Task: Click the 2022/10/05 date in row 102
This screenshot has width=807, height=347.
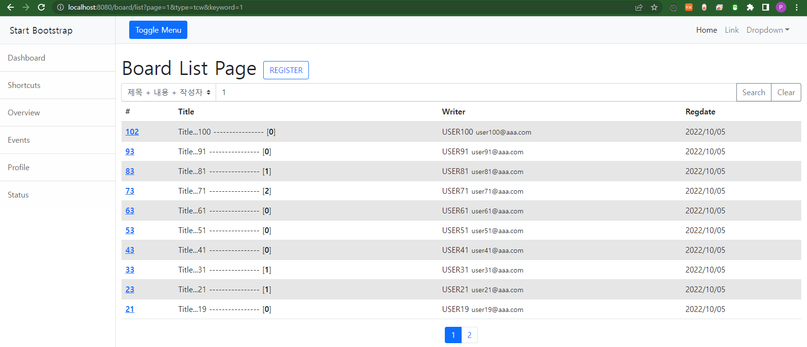Action: [x=705, y=132]
